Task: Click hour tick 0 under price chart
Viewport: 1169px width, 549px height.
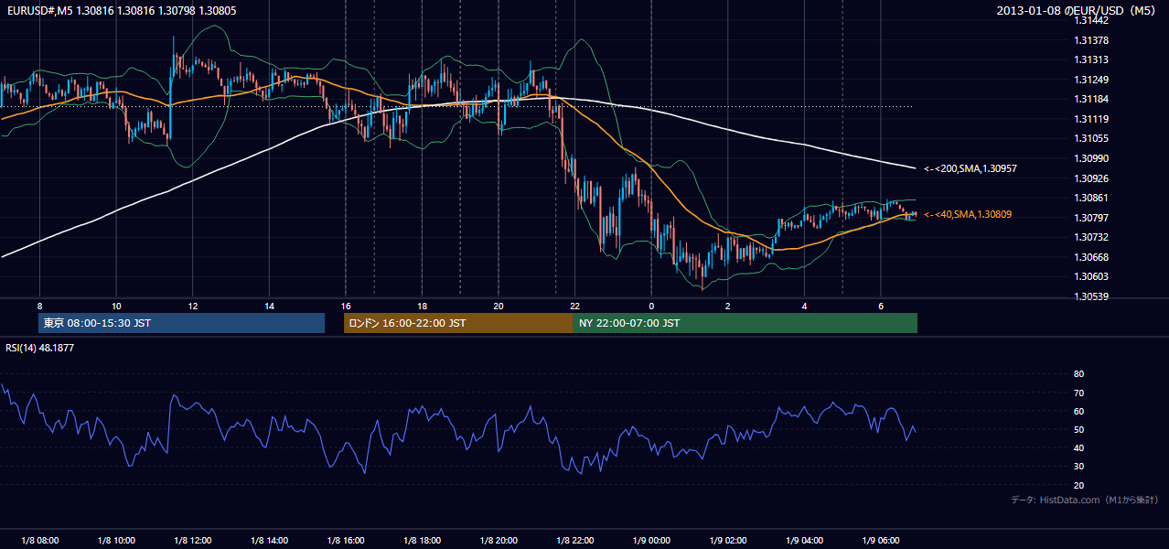Action: pos(651,306)
